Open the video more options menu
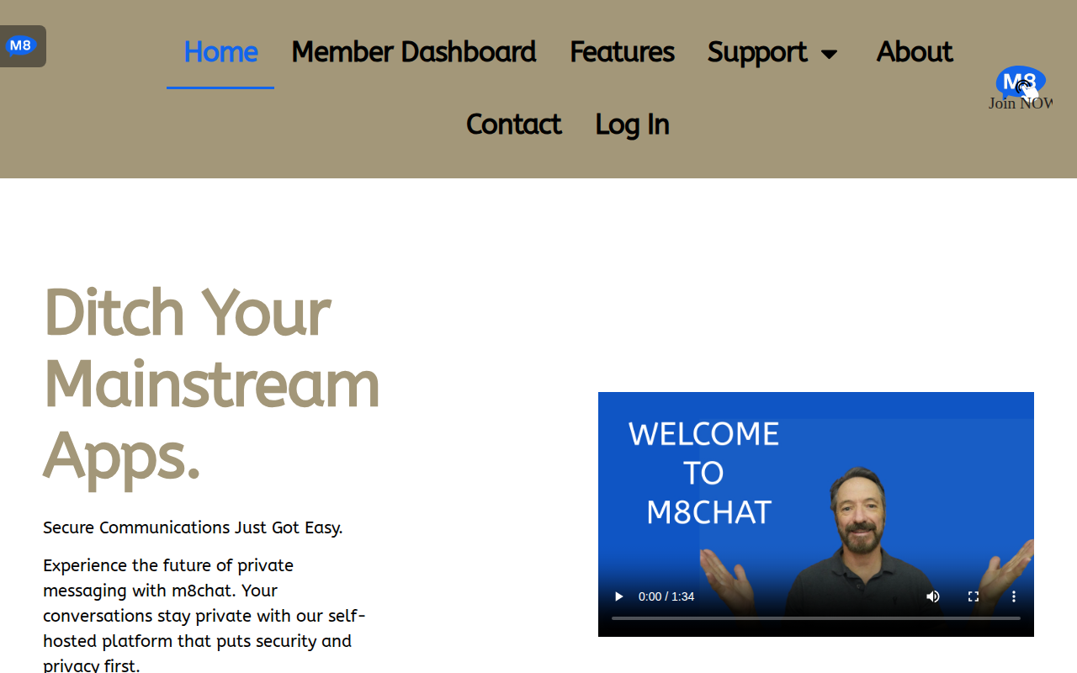Viewport: 1077px width, 673px height. [1014, 596]
